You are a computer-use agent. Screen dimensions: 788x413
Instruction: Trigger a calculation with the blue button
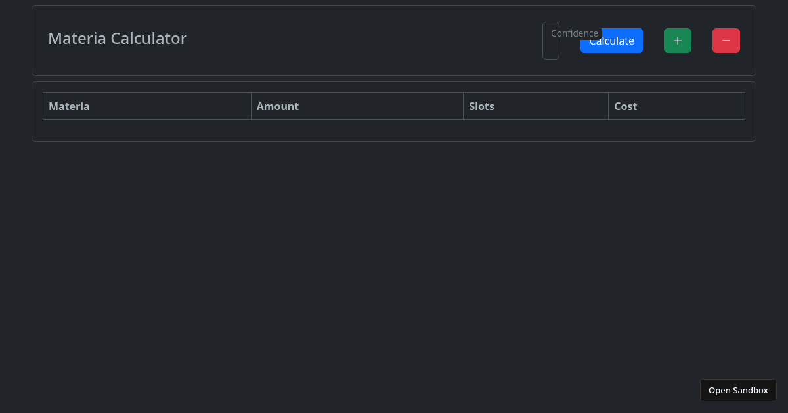pyautogui.click(x=611, y=41)
